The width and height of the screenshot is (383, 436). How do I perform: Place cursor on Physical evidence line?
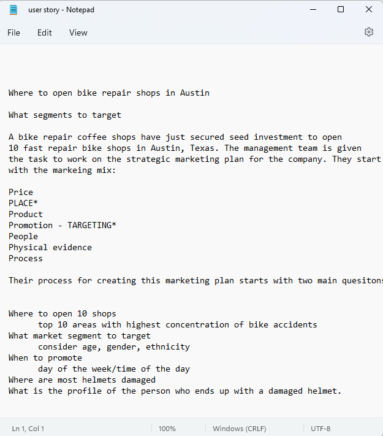(x=50, y=248)
